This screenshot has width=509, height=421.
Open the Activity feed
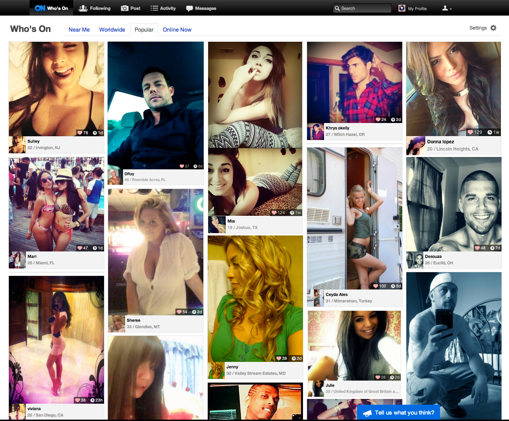tap(163, 8)
